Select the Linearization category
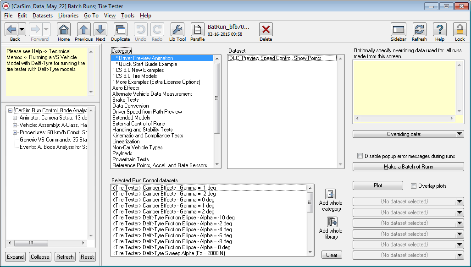Image resolution: width=471 pixels, height=267 pixels. point(126,142)
